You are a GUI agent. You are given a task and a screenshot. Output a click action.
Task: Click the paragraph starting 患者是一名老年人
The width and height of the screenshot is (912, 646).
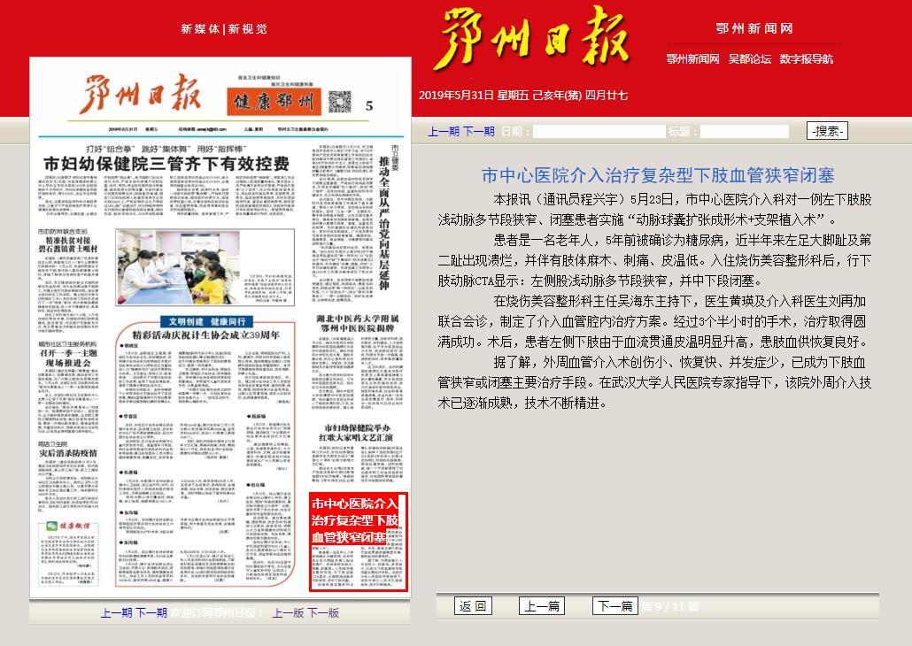click(x=654, y=260)
